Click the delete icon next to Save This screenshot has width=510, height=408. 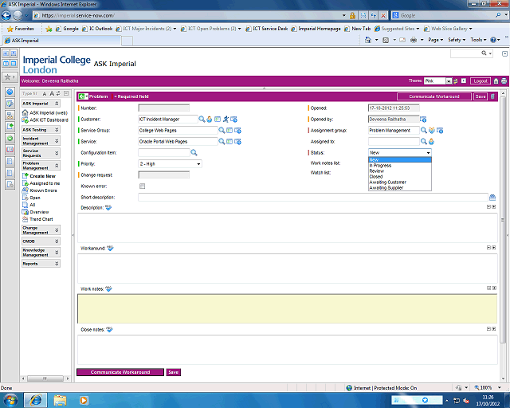pos(492,96)
